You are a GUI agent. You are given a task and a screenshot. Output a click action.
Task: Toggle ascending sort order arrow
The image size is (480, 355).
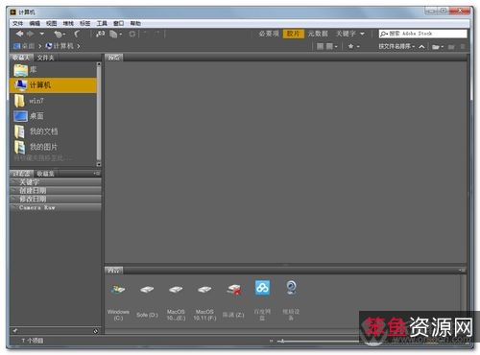421,47
